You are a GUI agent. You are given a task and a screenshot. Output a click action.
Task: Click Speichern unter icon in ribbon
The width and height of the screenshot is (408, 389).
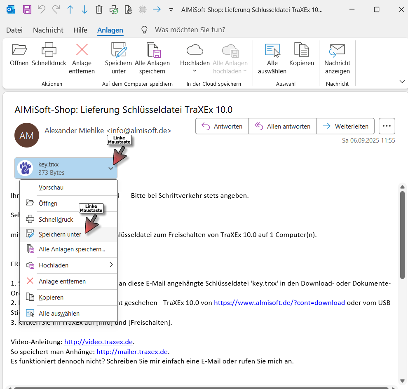[118, 50]
